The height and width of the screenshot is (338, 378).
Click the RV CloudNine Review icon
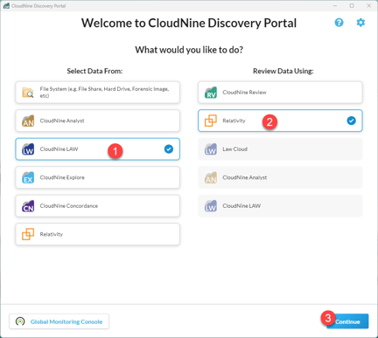point(211,93)
